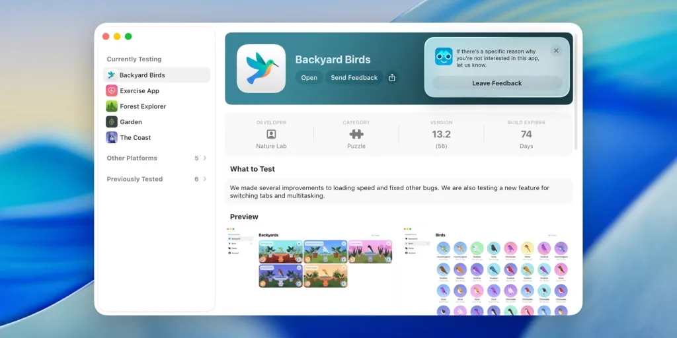Click the Send Feedback button

354,77
